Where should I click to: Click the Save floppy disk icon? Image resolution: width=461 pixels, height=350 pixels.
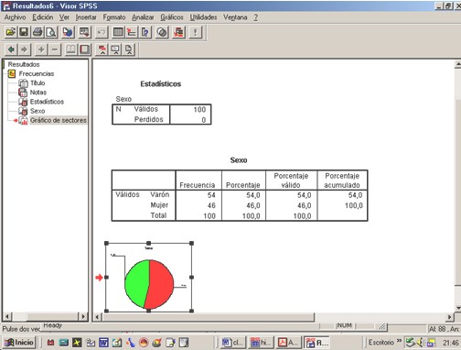[x=24, y=32]
